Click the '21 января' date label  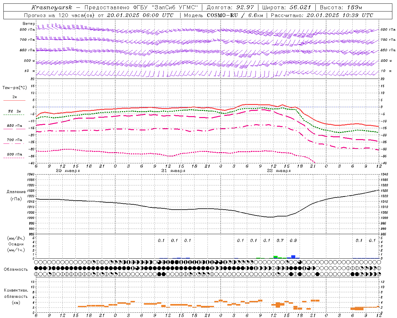coord(173,171)
